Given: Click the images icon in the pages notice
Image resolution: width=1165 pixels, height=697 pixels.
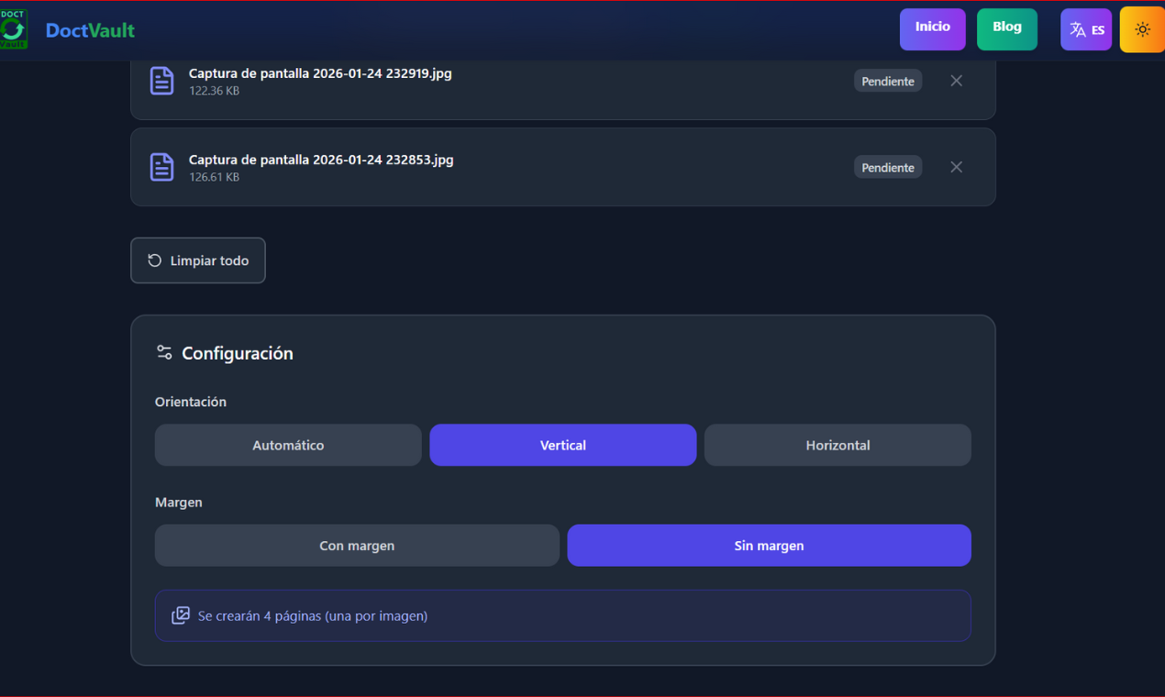Looking at the screenshot, I should click(x=180, y=615).
